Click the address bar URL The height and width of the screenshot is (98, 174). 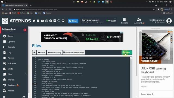(37, 9)
